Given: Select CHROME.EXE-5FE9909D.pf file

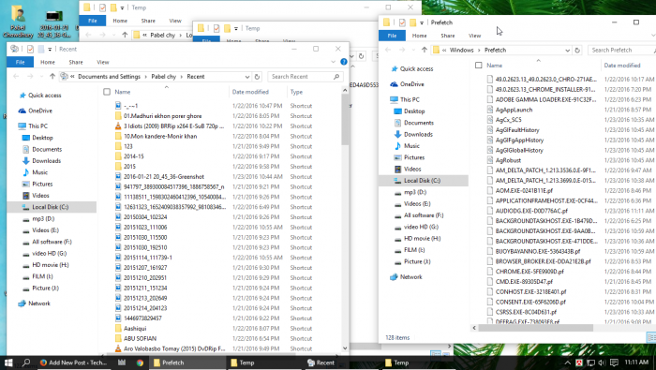Looking at the screenshot, I should pyautogui.click(x=526, y=272).
